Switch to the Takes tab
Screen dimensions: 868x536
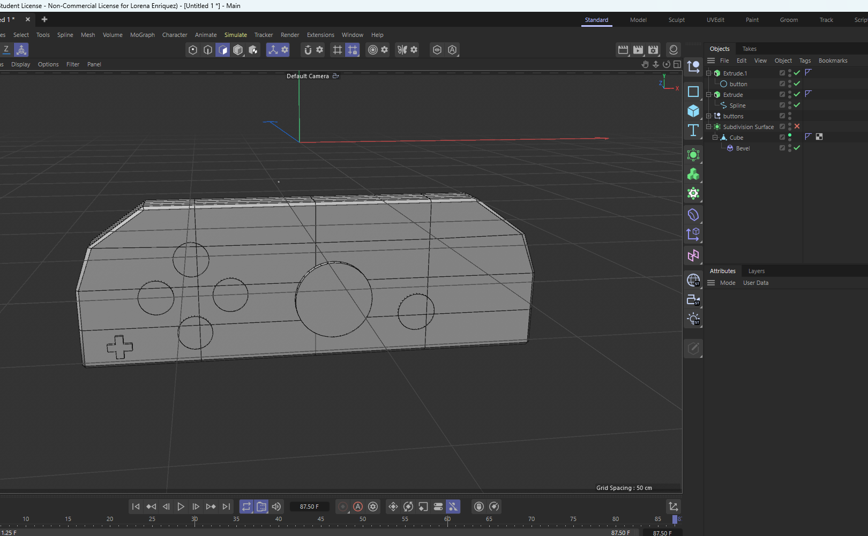click(x=749, y=48)
